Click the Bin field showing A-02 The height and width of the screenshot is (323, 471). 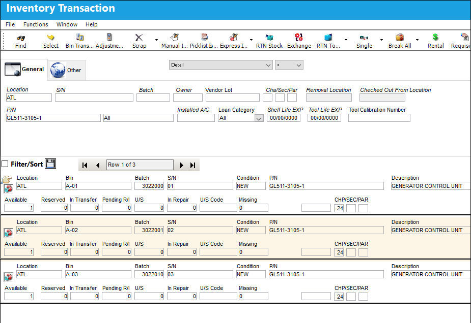[x=98, y=230]
